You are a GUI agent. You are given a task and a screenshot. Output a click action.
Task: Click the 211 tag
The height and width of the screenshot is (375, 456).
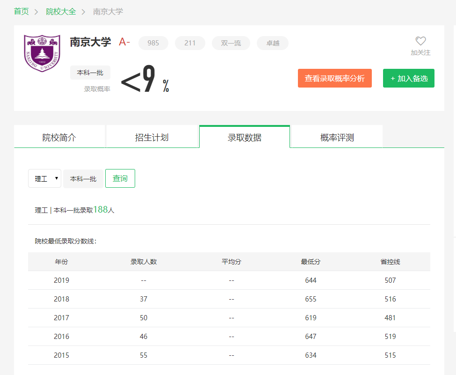click(190, 43)
